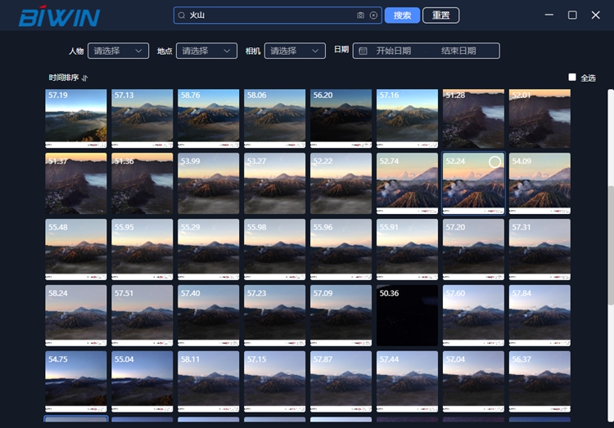Select the dark thumbnail labeled 56.20
The height and width of the screenshot is (428, 614).
pyautogui.click(x=341, y=118)
